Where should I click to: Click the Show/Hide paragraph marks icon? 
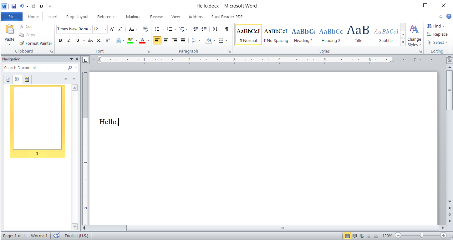point(227,29)
